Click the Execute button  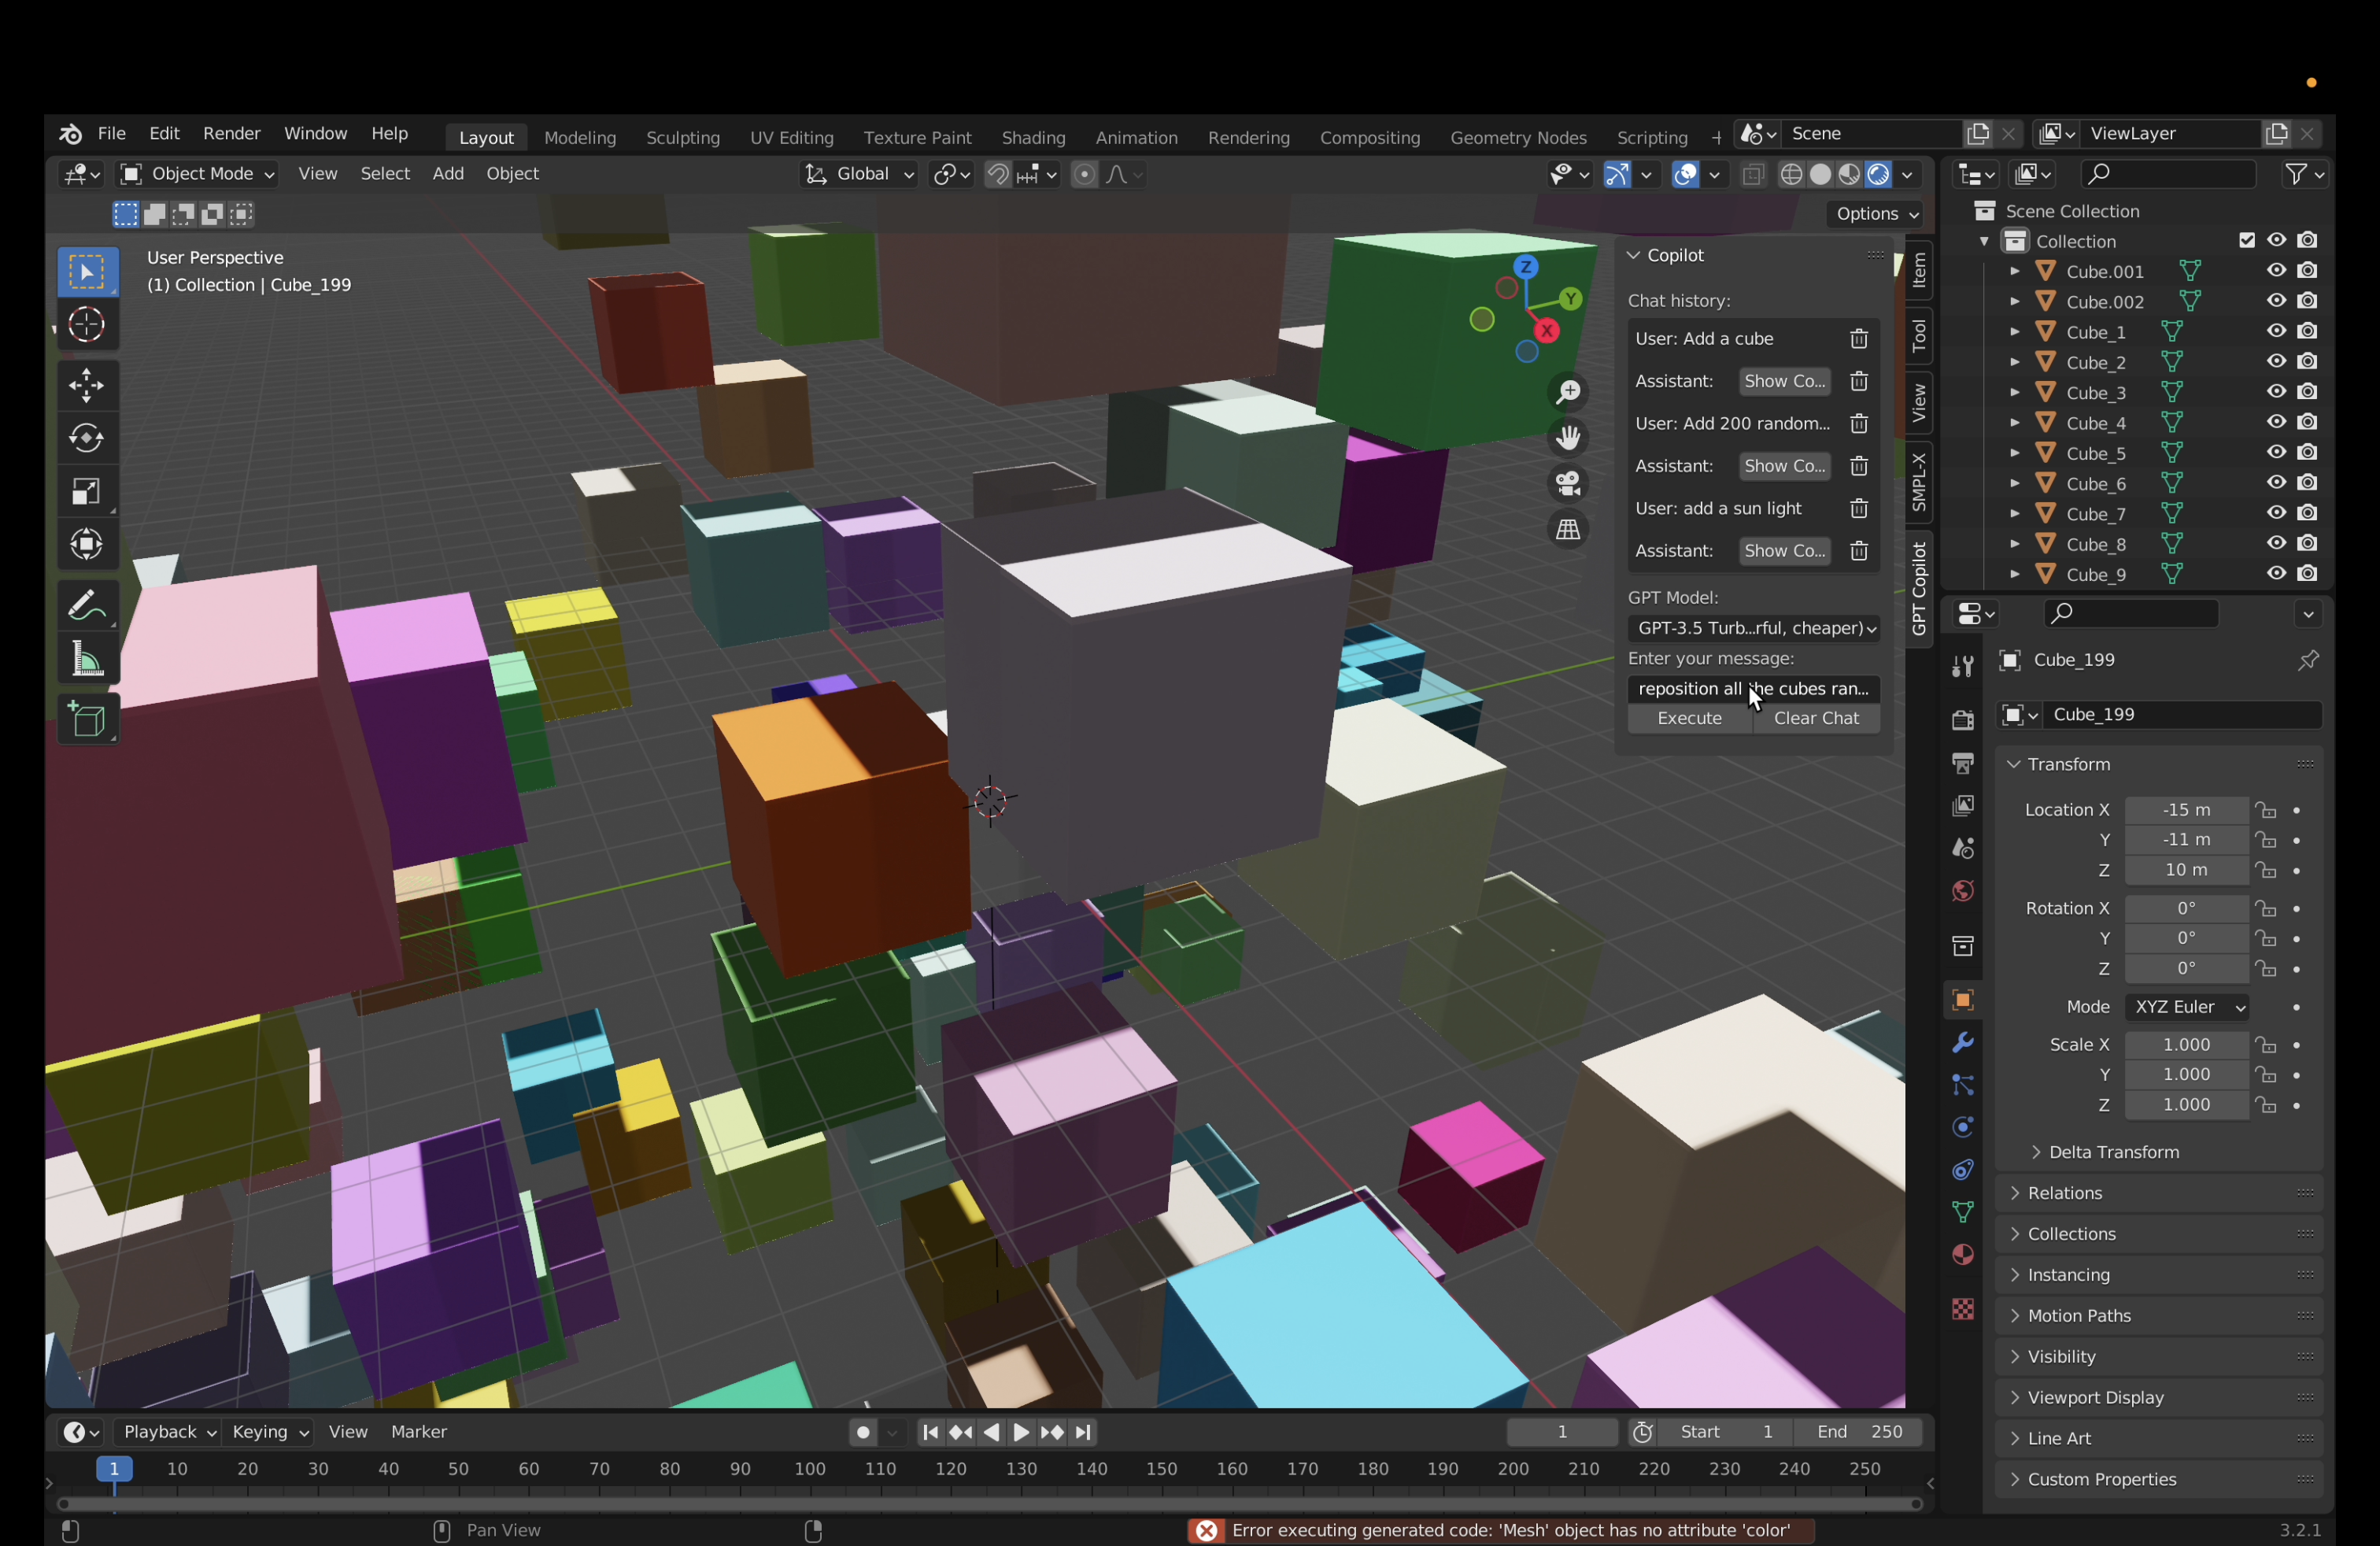point(1689,719)
